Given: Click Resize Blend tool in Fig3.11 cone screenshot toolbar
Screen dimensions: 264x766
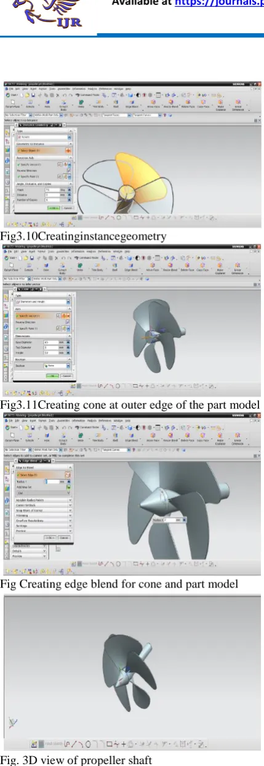Looking at the screenshot, I should [x=170, y=266].
